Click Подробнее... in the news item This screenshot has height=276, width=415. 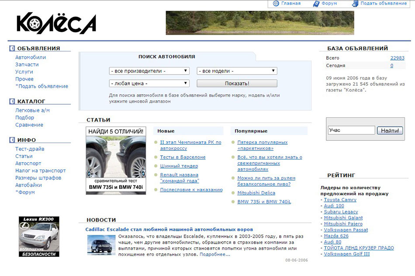[x=215, y=255]
